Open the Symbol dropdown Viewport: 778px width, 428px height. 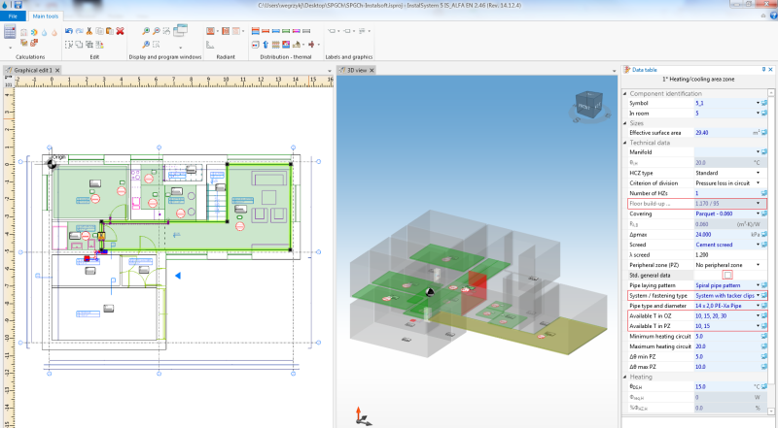[x=758, y=103]
